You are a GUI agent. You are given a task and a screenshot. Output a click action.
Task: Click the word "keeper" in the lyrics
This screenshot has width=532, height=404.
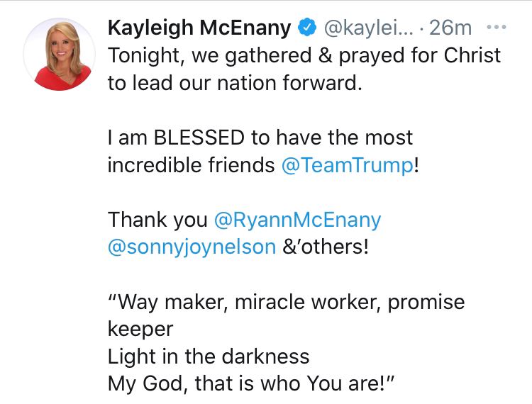(x=140, y=330)
